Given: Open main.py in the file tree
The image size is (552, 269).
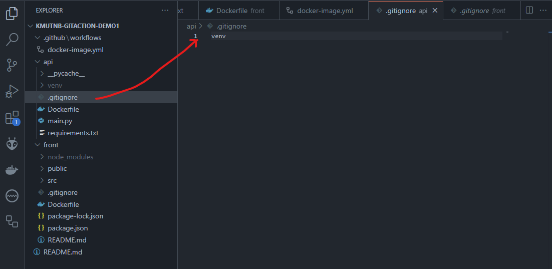Looking at the screenshot, I should (x=60, y=121).
